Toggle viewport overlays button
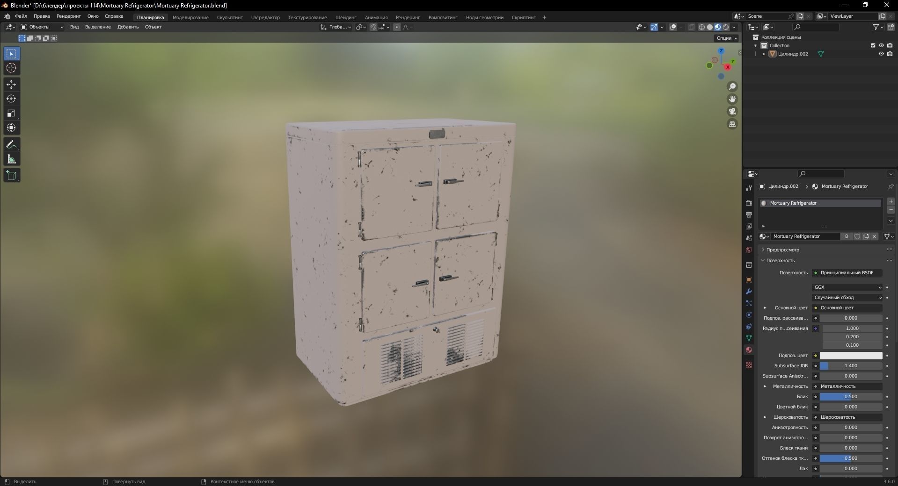 (673, 27)
